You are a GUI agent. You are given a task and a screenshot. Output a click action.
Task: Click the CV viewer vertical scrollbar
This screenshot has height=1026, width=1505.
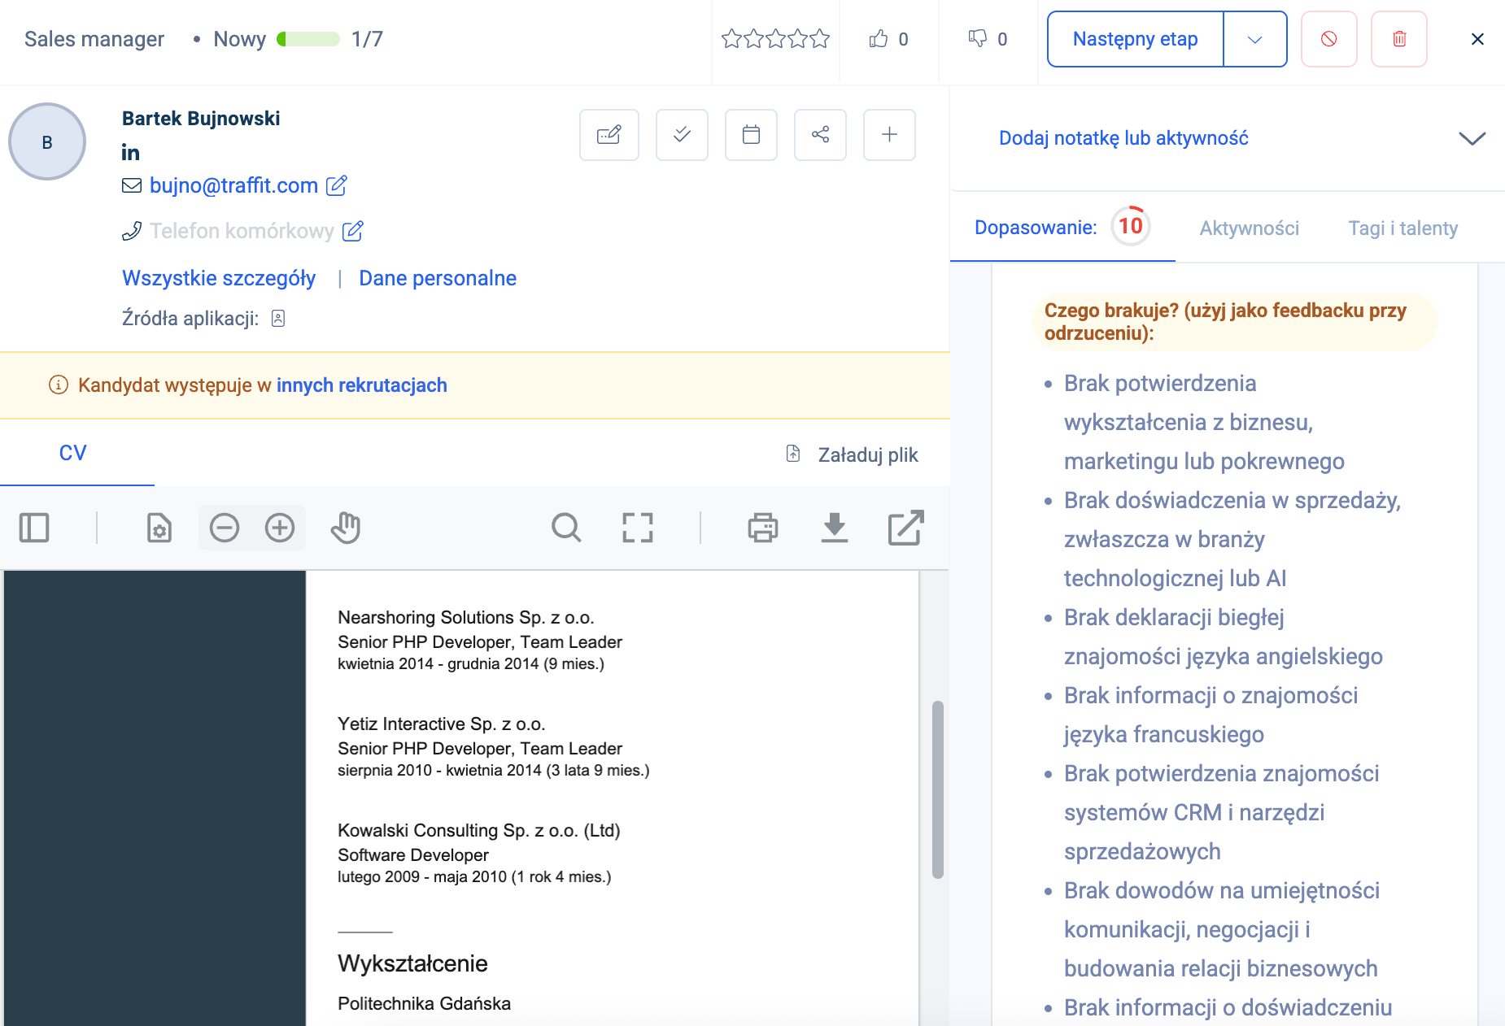coord(937,789)
